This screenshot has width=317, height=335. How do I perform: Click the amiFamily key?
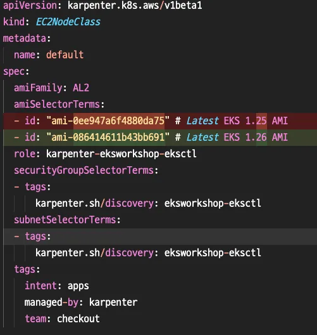tap(38, 88)
